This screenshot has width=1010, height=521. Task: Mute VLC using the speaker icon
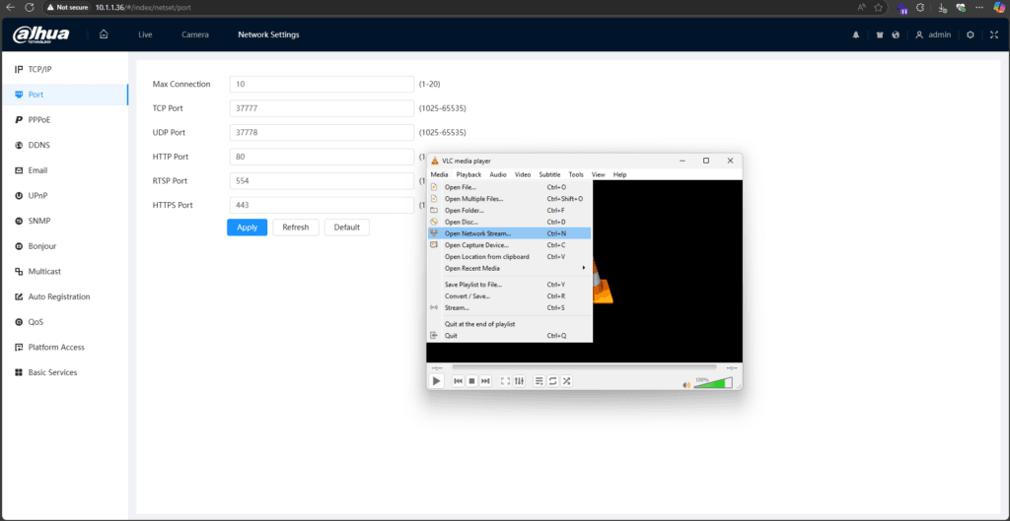click(686, 385)
